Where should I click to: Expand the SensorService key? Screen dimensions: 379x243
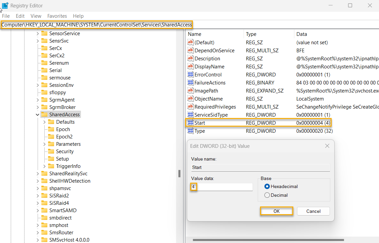37,34
